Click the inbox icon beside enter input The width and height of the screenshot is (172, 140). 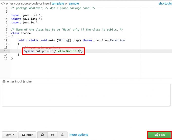(x=4, y=81)
